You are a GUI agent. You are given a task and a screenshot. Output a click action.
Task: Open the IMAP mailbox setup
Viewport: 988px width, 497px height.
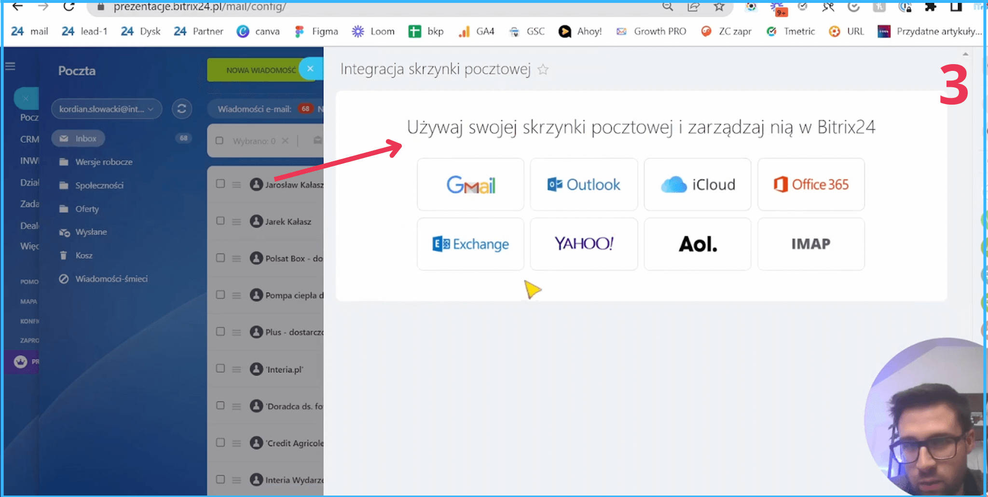click(810, 244)
